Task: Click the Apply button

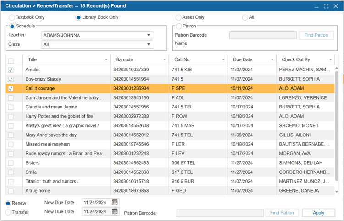Action: [318, 213]
